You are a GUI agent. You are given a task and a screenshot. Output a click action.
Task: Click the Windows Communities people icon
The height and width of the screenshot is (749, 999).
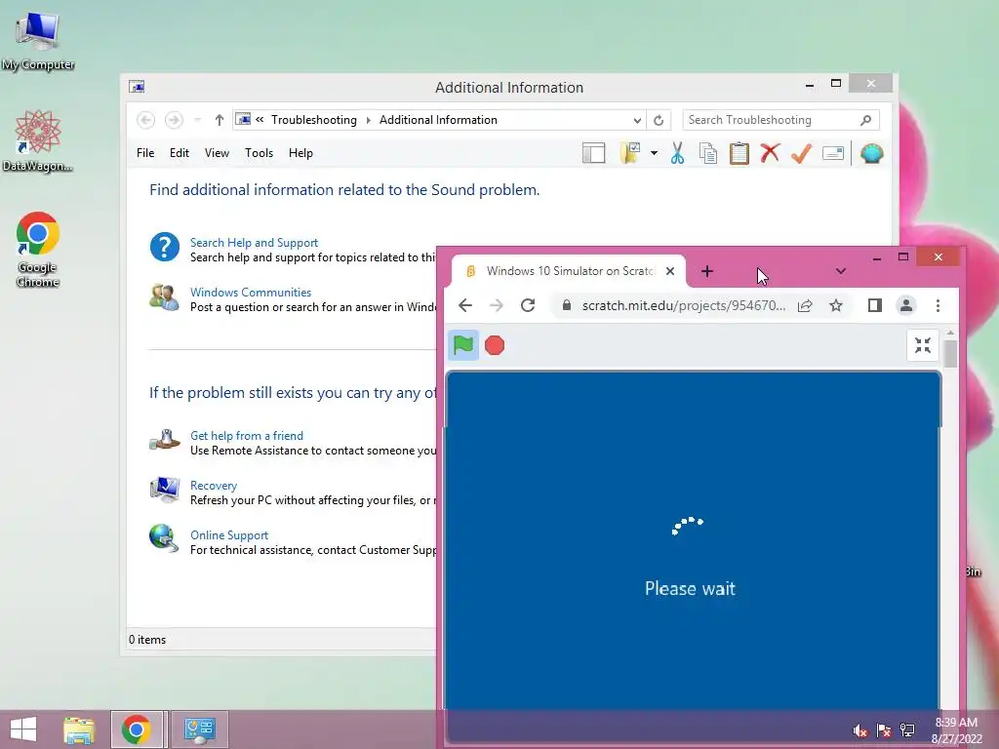164,297
